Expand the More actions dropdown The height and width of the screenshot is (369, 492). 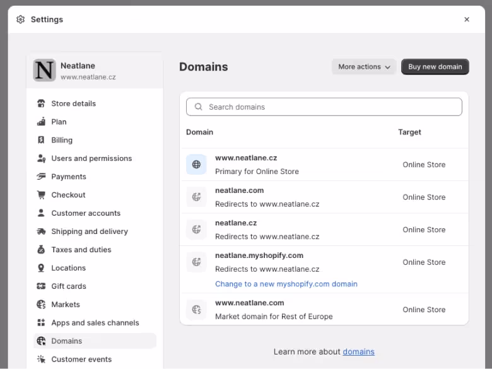tap(364, 67)
